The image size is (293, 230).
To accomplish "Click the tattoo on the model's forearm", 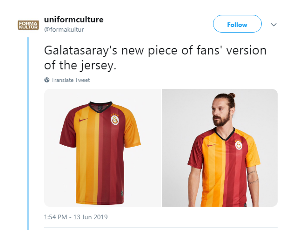I will [253, 177].
